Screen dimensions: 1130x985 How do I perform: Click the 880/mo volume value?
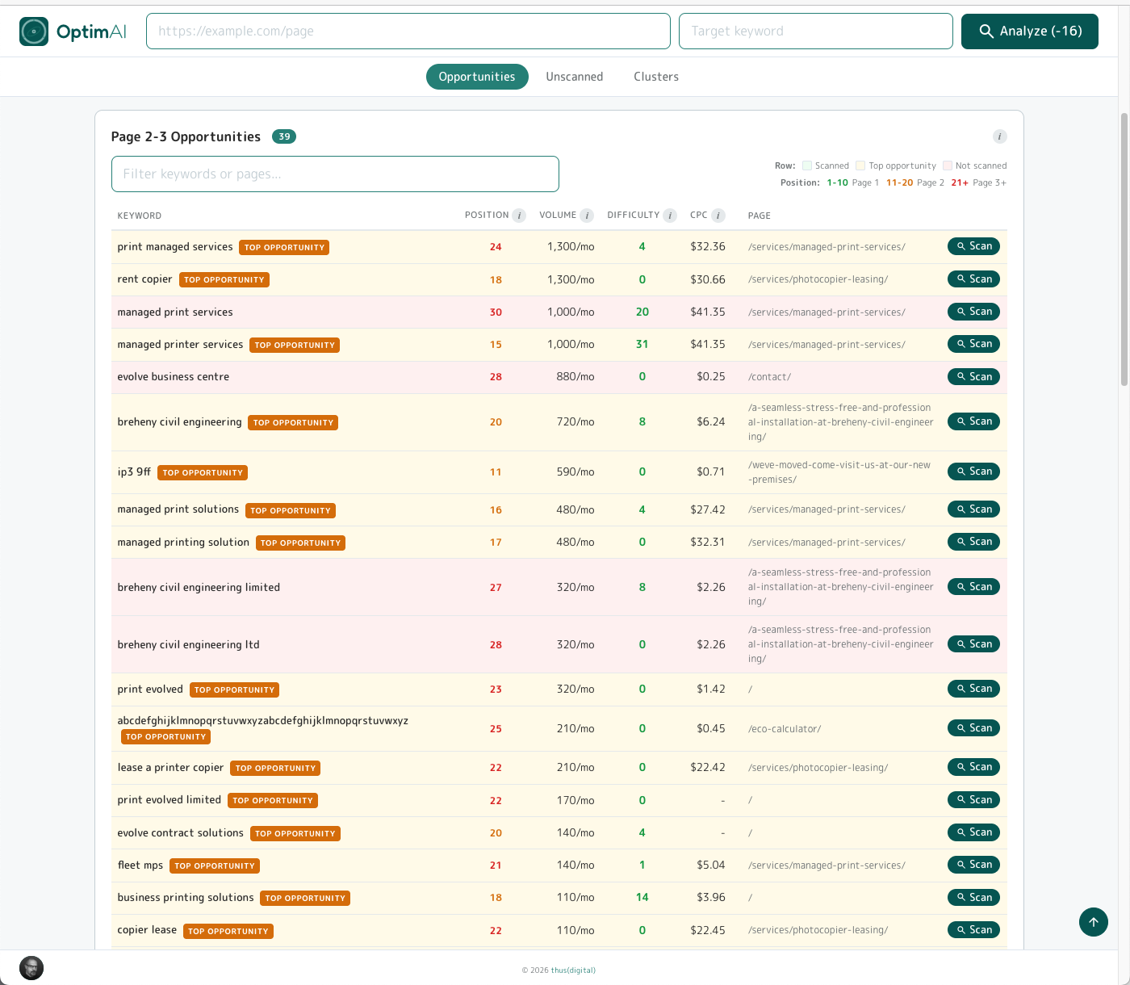575,377
